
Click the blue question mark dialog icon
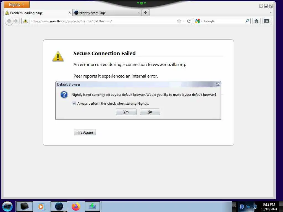point(64,95)
